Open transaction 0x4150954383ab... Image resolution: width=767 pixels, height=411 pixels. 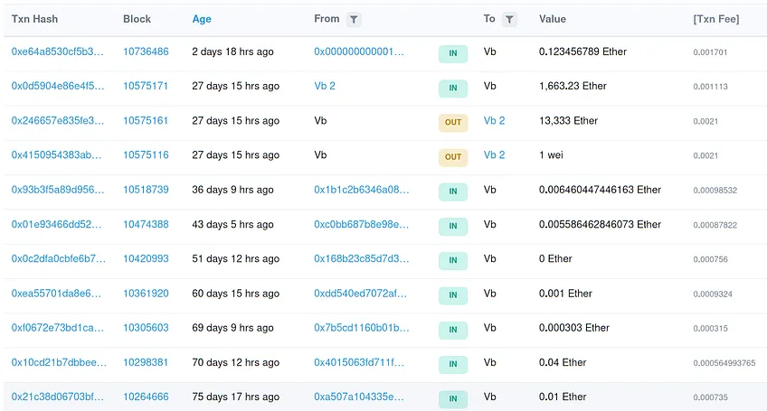pos(56,155)
